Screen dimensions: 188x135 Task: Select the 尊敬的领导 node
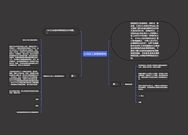click(129, 84)
